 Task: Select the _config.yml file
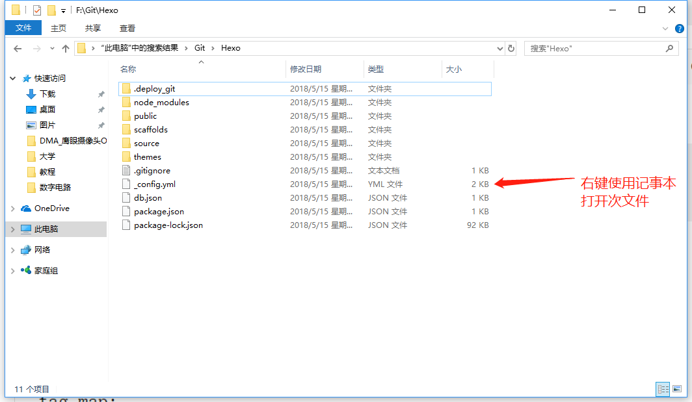point(155,184)
